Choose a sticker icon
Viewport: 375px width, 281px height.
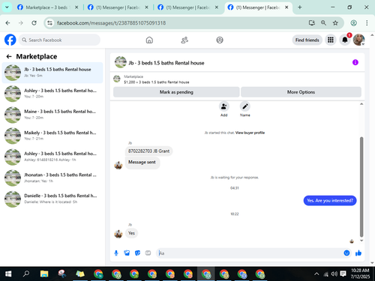(137, 253)
